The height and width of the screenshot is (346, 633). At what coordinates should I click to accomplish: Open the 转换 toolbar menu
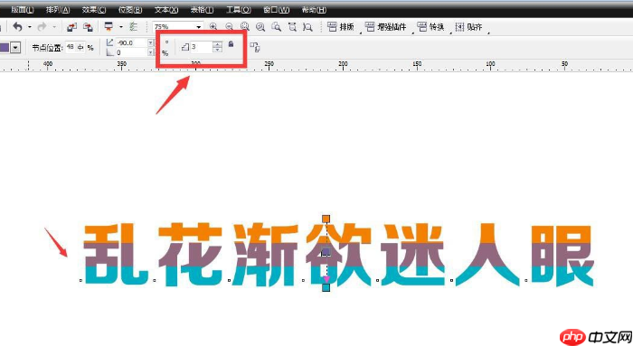[430, 27]
